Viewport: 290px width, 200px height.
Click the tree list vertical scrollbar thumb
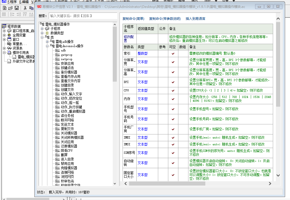pos(115,54)
